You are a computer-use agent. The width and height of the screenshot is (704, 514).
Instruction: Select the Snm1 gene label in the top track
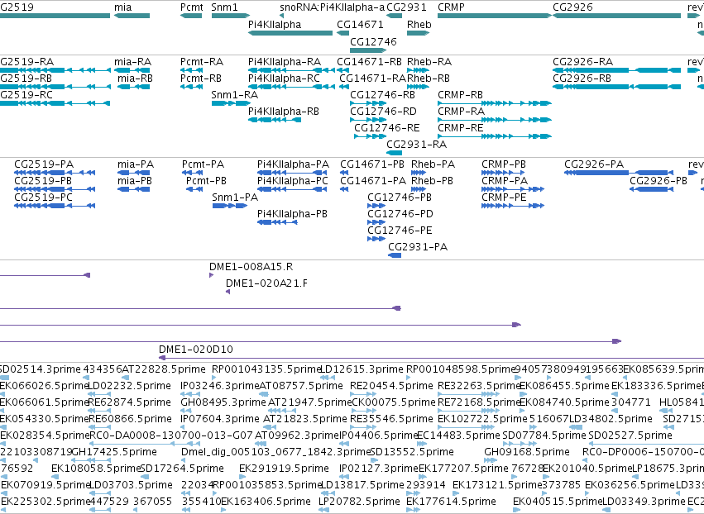(x=224, y=7)
